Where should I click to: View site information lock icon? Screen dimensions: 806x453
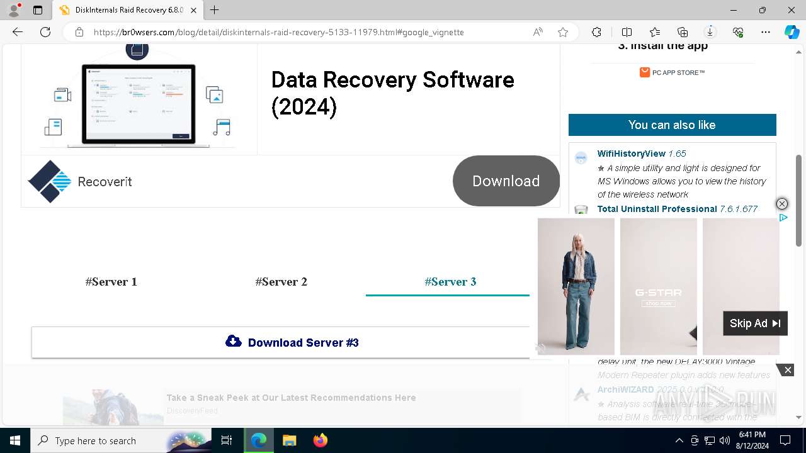click(79, 32)
